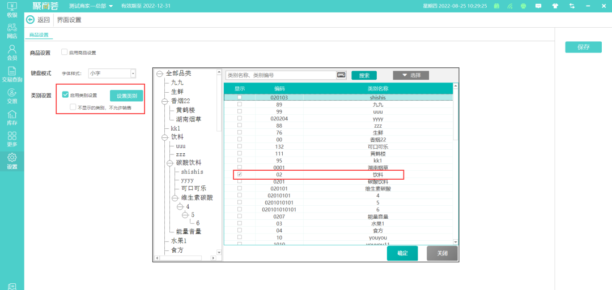Go to the 会员 members section
This screenshot has width=612, height=290.
pos(12,52)
